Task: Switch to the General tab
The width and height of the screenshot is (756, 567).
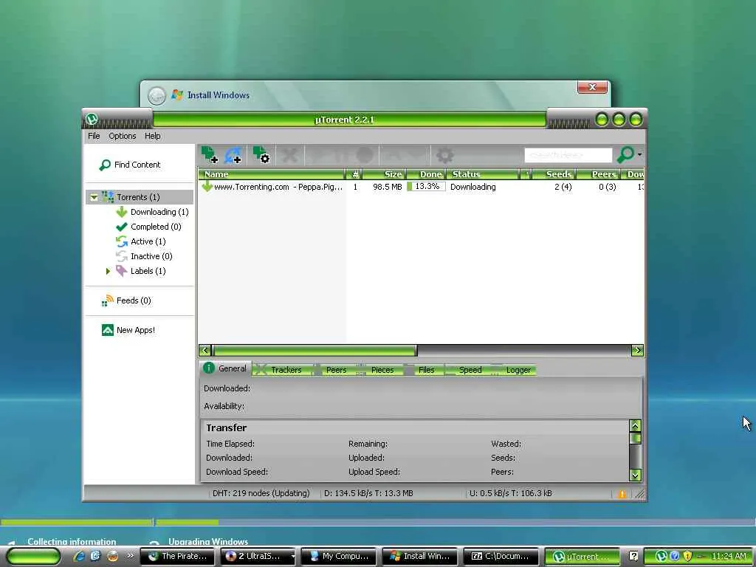Action: [226, 369]
